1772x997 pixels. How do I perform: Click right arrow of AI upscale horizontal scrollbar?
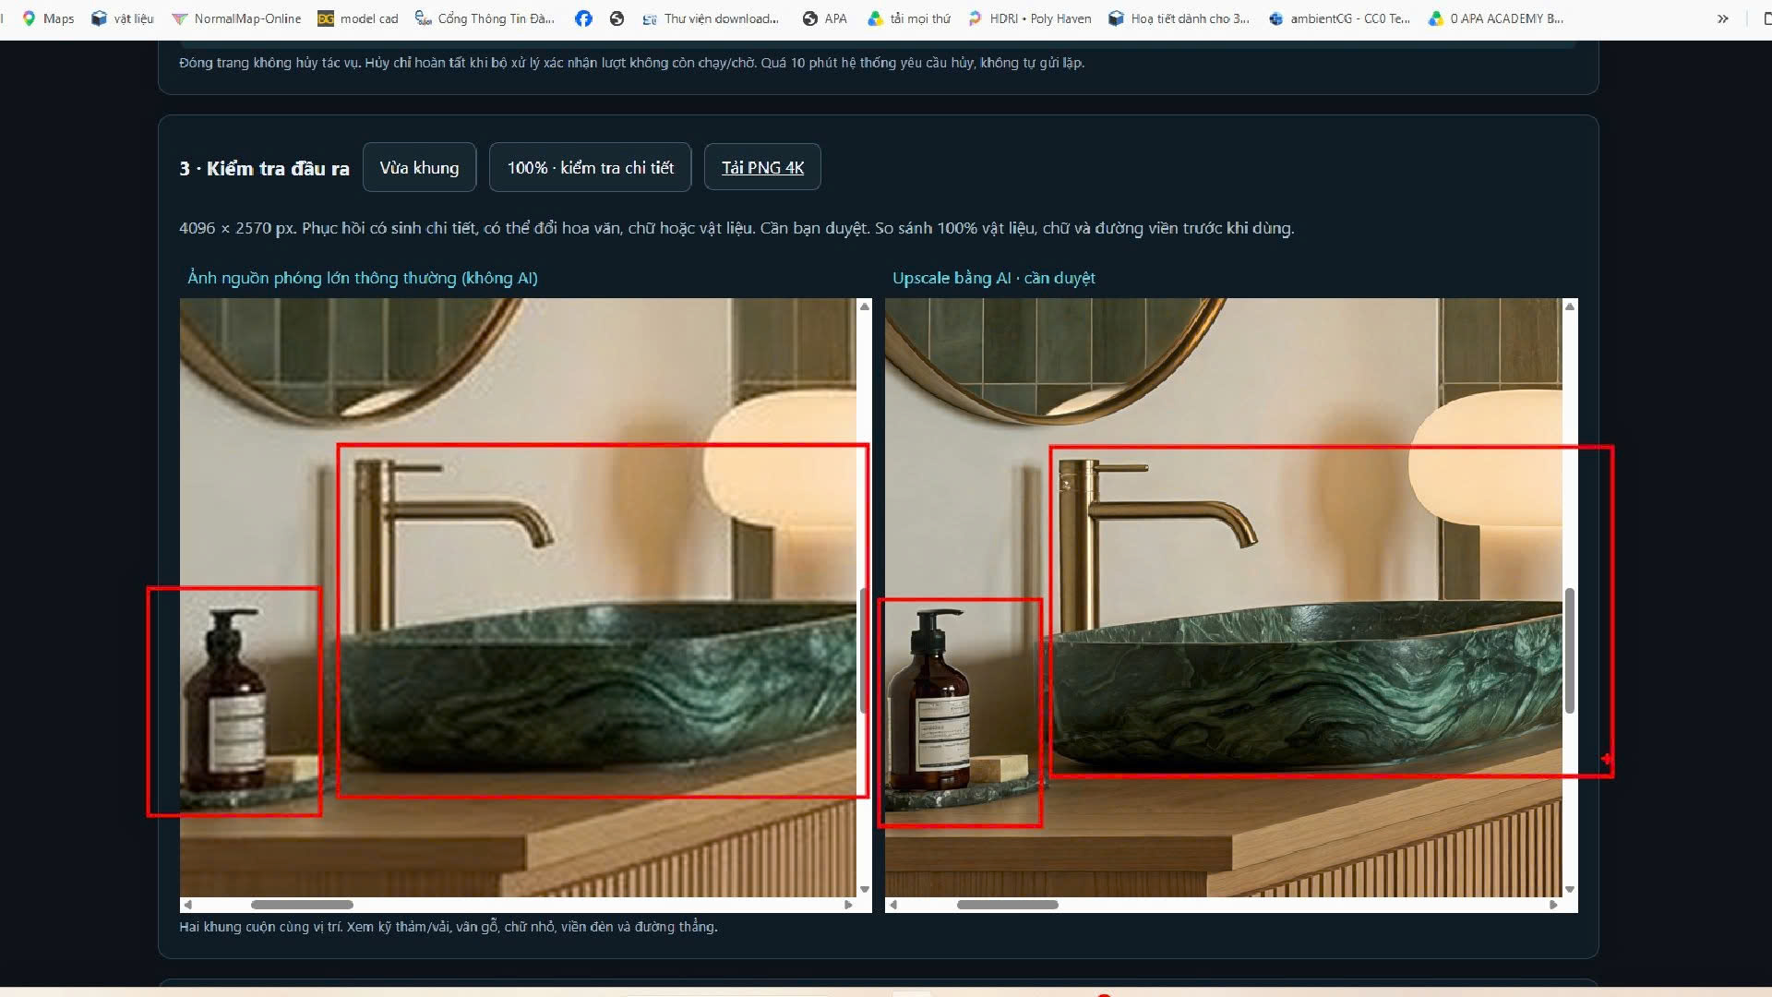click(1553, 905)
